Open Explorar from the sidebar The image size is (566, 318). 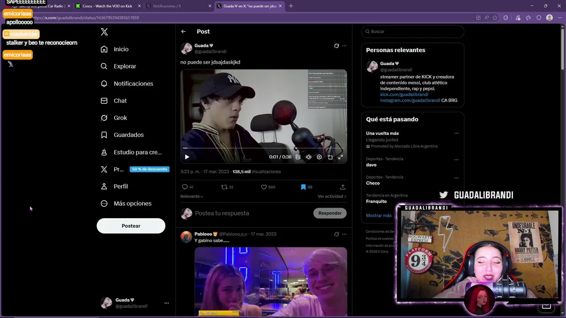pyautogui.click(x=118, y=66)
